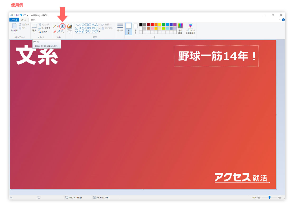Open the 回転 rotate dropdown
Viewport: 294px width, 212px height.
point(43,32)
